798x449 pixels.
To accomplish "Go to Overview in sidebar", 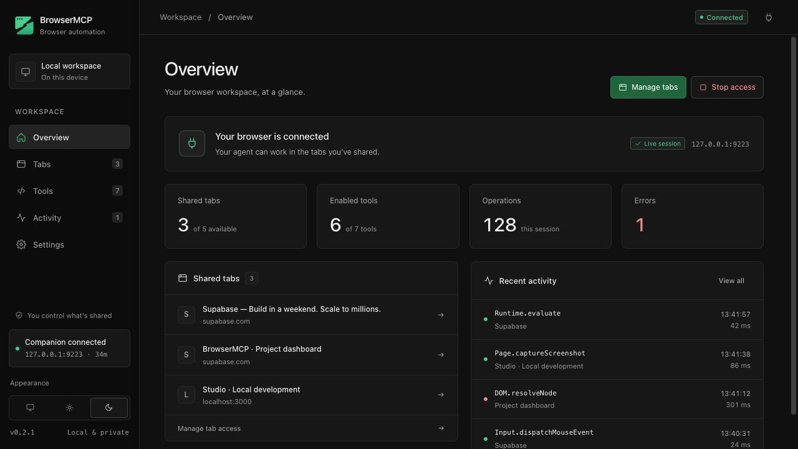I will click(x=69, y=137).
